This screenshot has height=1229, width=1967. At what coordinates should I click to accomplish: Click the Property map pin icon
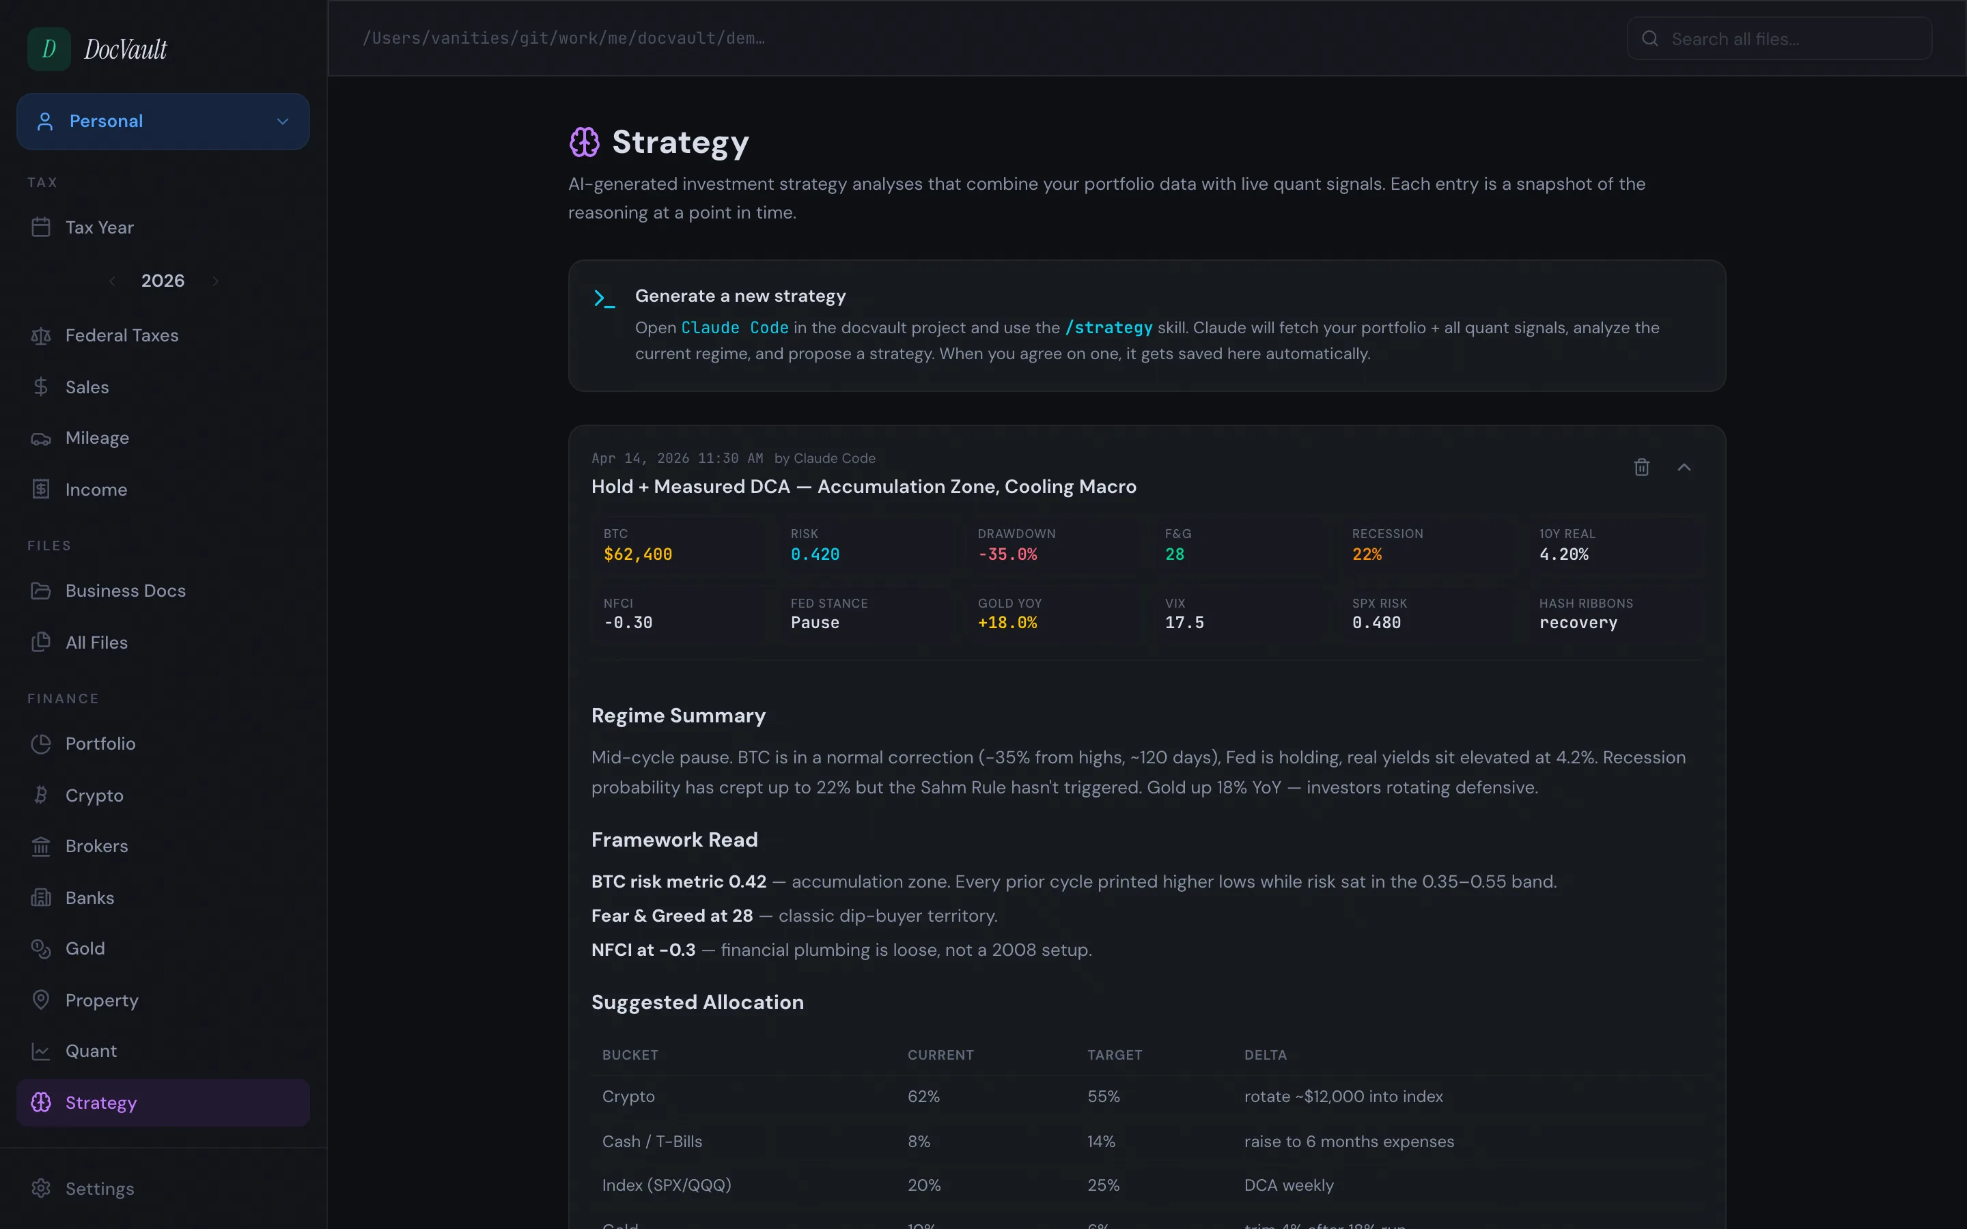[x=41, y=1000]
